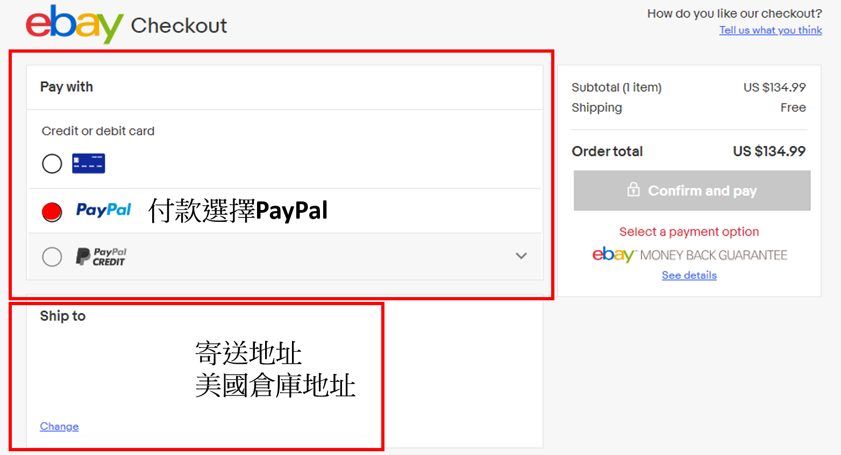The image size is (841, 455).
Task: Click the Select a payment option message
Action: (689, 232)
